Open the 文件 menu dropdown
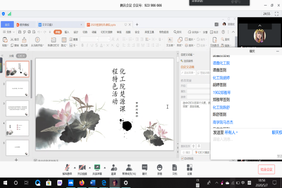Image resolution: width=282 pixels, height=188 pixels. click(x=8, y=32)
